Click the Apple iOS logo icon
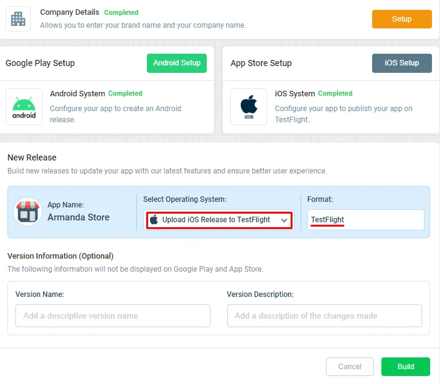This screenshot has width=440, height=384. 249,107
